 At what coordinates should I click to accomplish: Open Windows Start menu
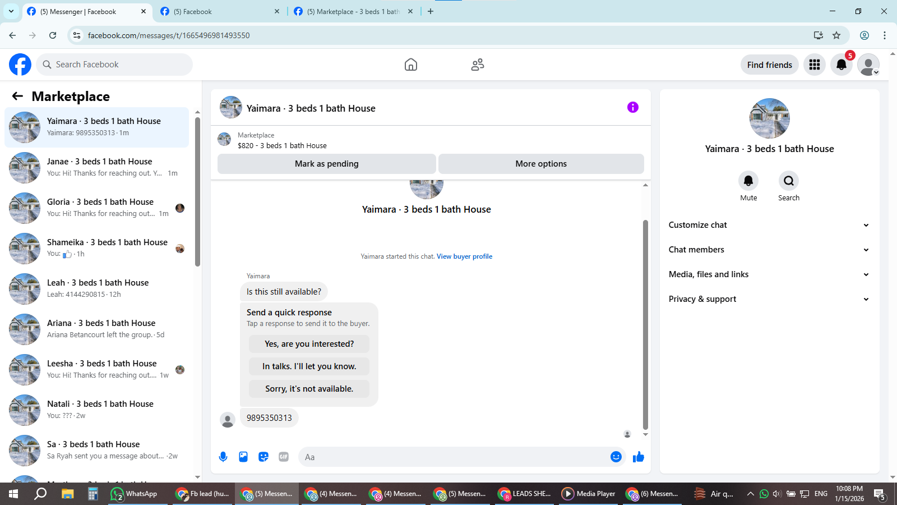point(13,494)
